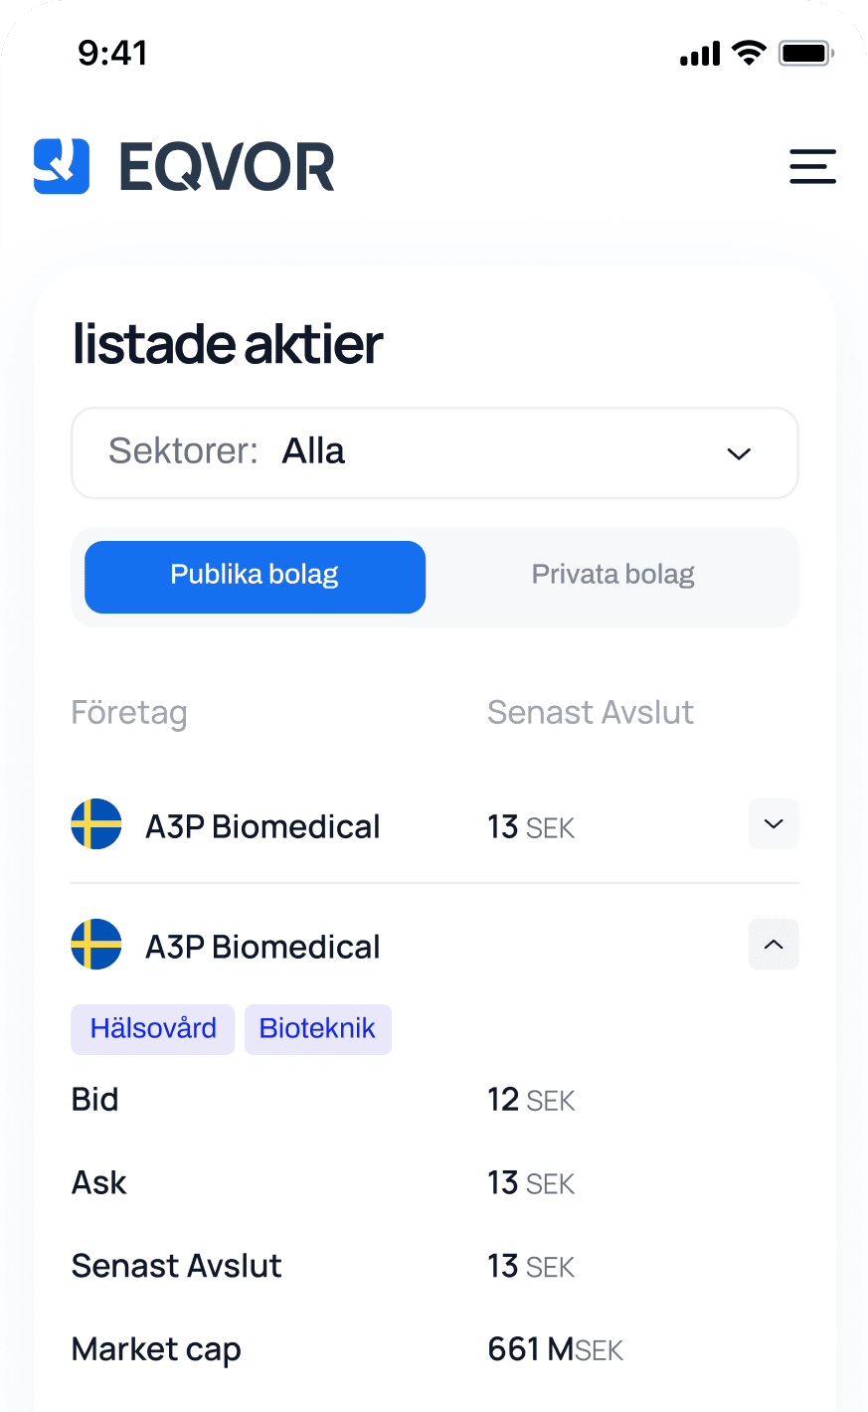Tap the 661 MSEK market cap value

pyautogui.click(x=555, y=1349)
